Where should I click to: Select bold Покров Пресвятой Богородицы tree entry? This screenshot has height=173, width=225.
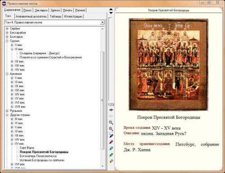pos(44,152)
